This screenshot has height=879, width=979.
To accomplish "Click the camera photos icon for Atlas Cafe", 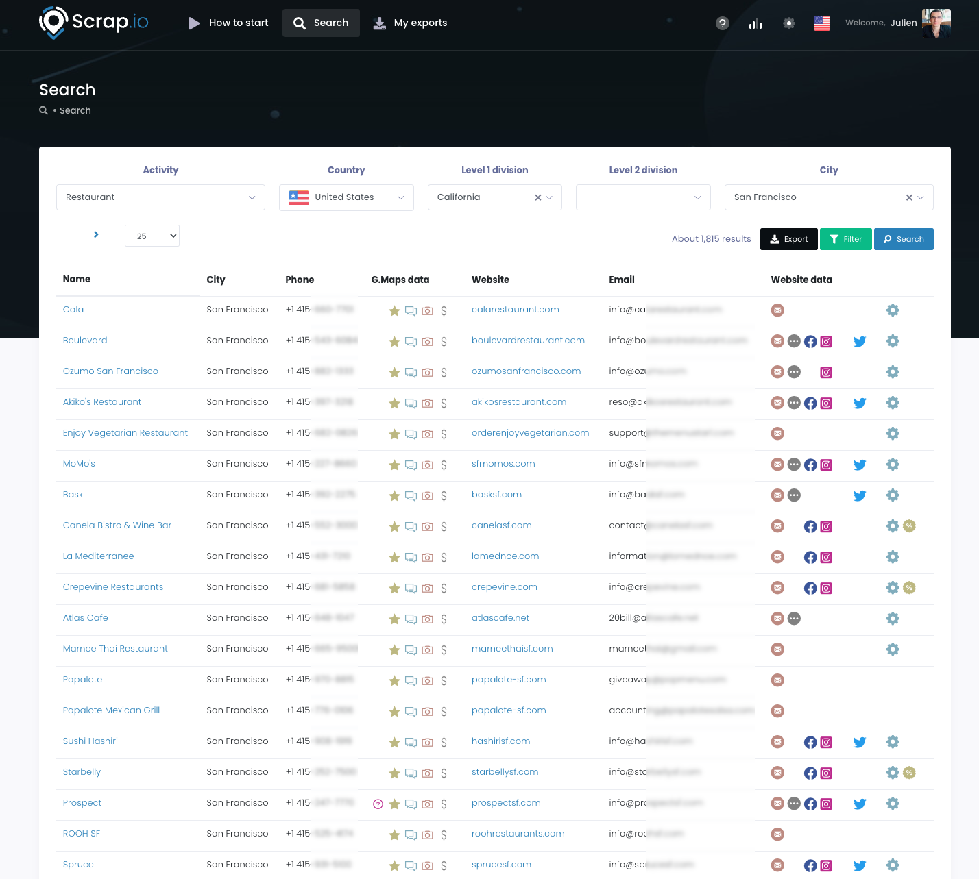I will (x=427, y=619).
